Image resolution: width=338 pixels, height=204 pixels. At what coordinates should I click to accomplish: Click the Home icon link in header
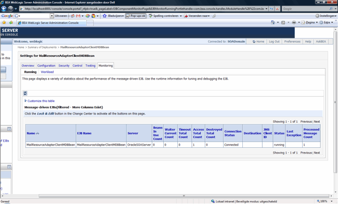pos(258,42)
